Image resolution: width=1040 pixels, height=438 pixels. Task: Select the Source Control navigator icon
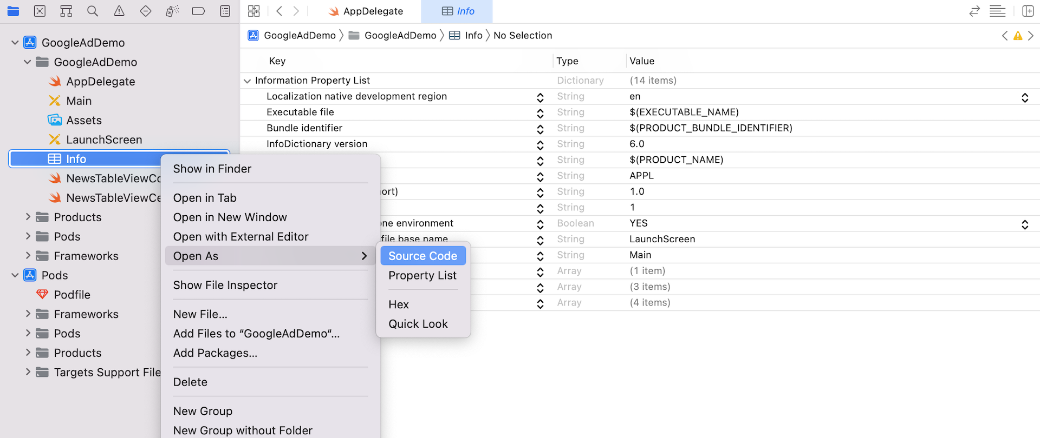[40, 11]
